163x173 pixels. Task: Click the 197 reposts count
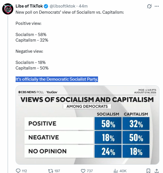57,171
